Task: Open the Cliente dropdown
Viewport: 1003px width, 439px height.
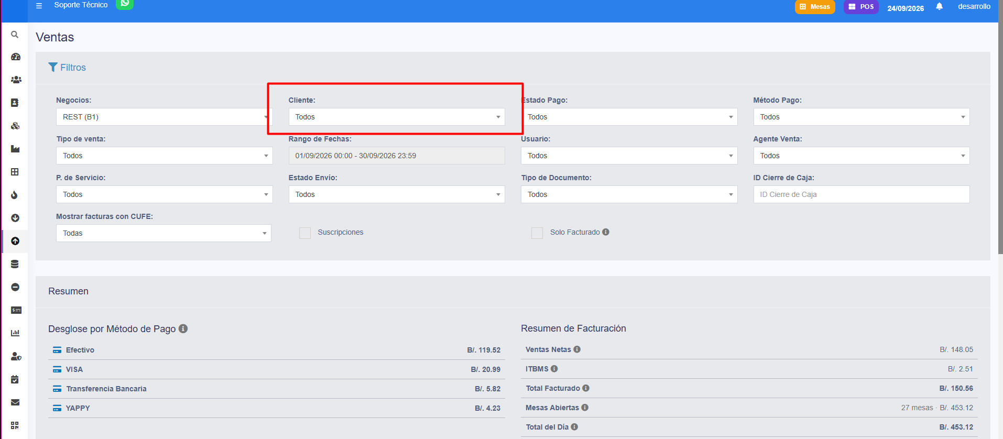Action: [397, 117]
